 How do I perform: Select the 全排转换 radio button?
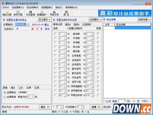coord(5,97)
